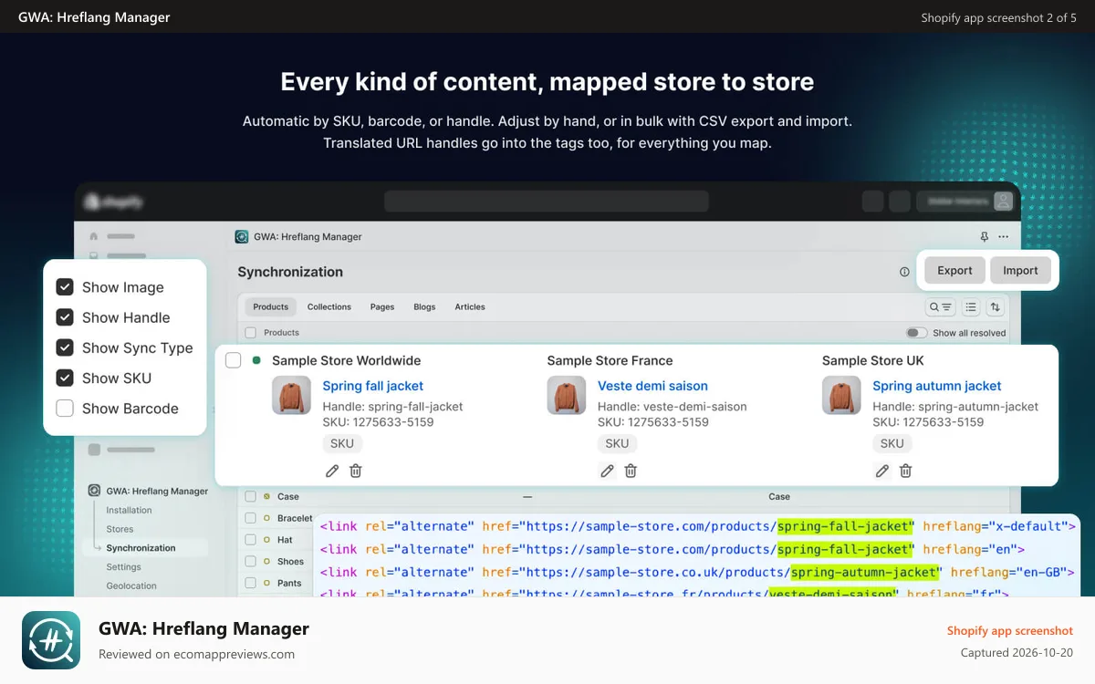The image size is (1095, 684).
Task: Click the Export button
Action: [x=954, y=270]
